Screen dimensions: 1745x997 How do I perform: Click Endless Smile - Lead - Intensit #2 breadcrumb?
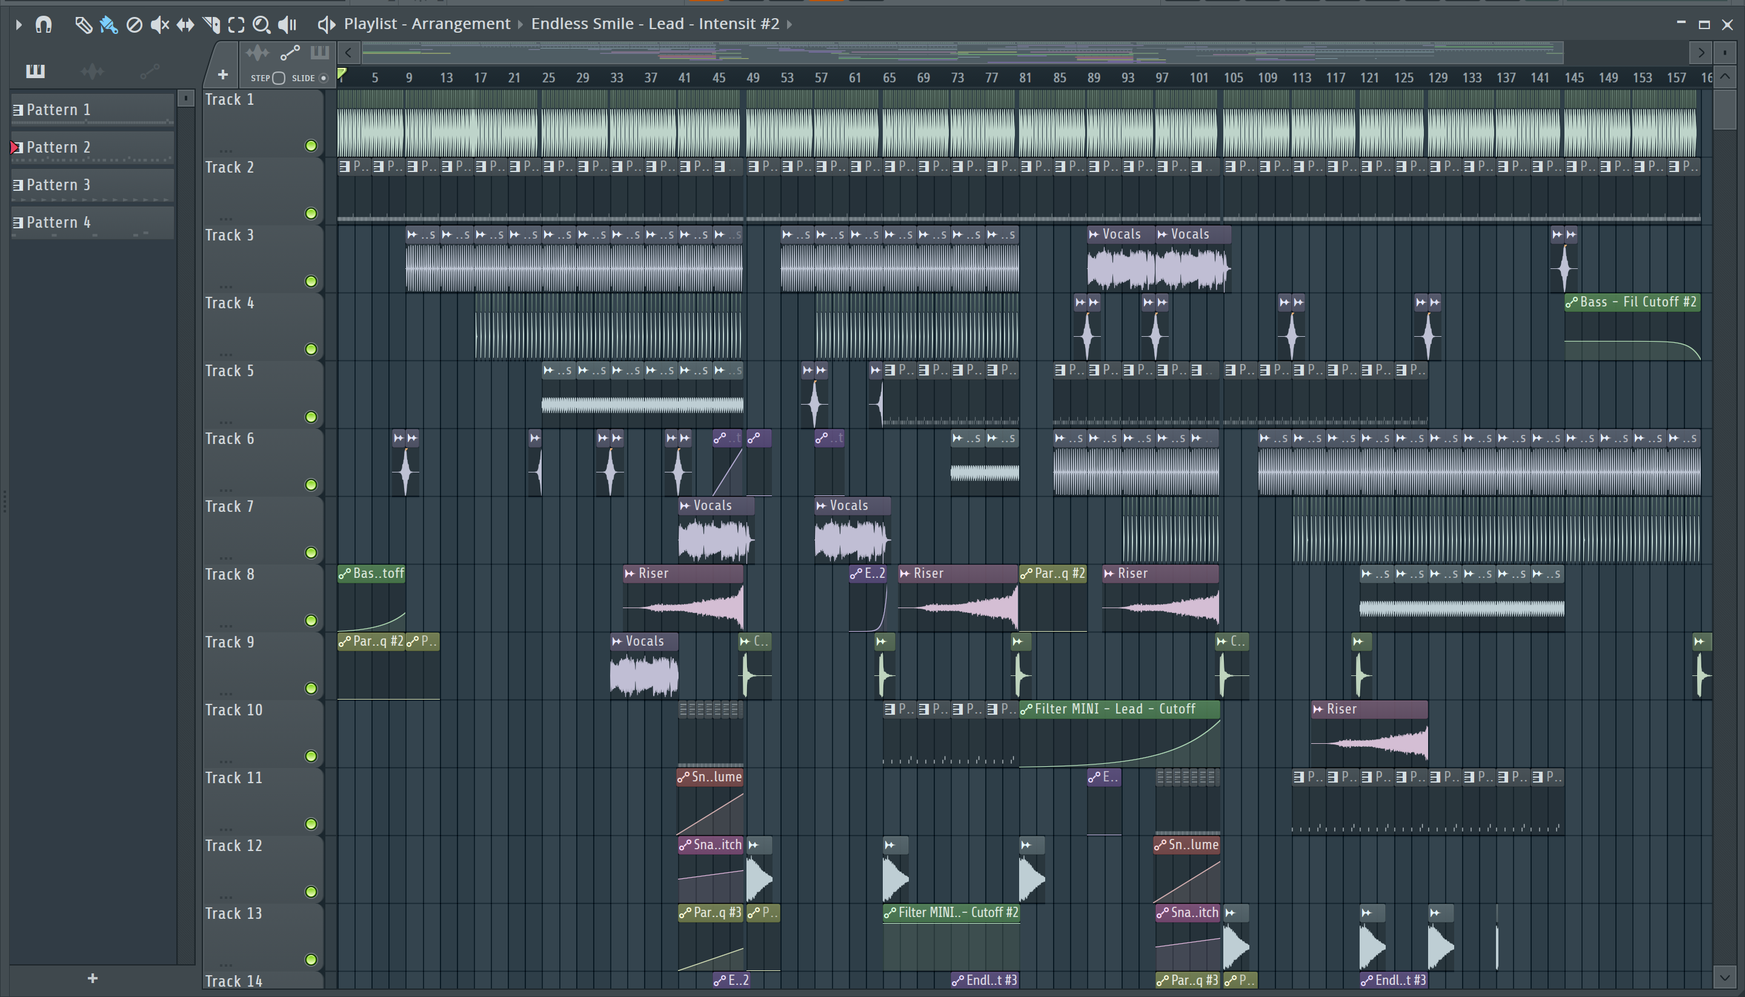point(655,24)
